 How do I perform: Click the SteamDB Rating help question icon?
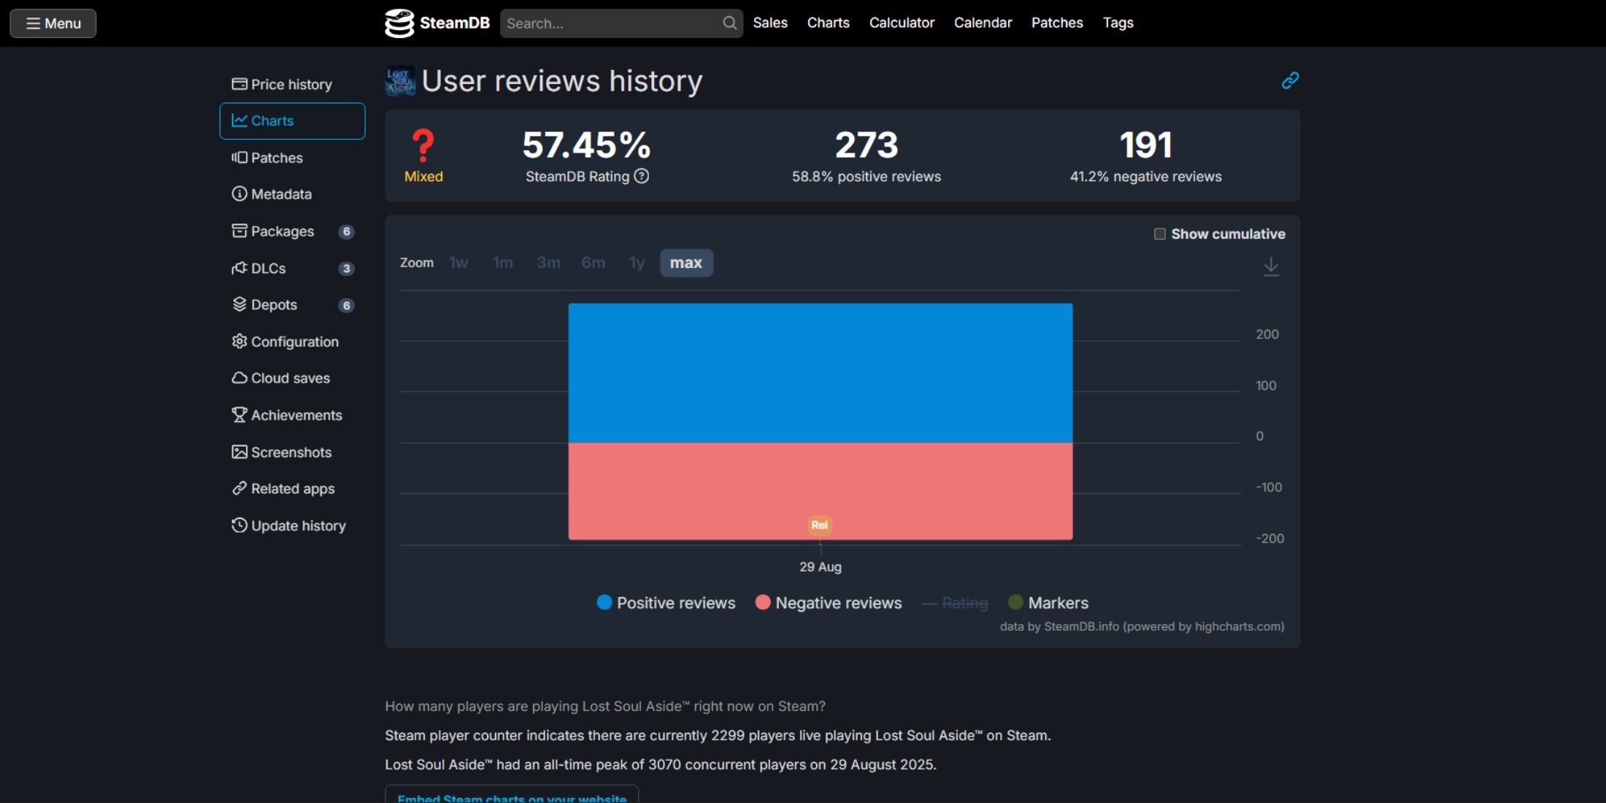(641, 176)
